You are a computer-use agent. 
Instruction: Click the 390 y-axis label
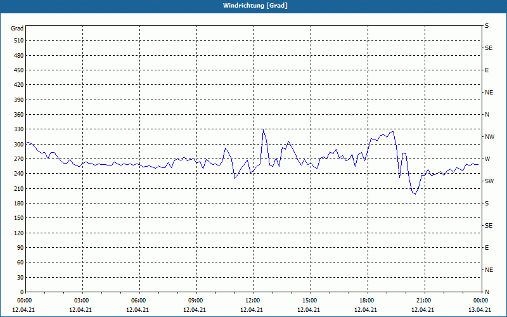point(19,100)
